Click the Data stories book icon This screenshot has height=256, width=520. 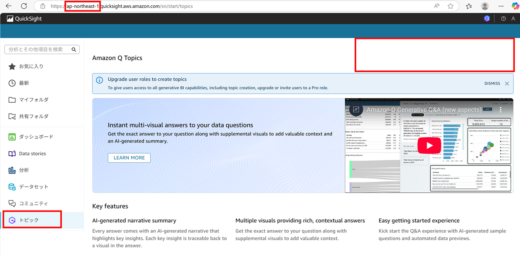tap(12, 154)
